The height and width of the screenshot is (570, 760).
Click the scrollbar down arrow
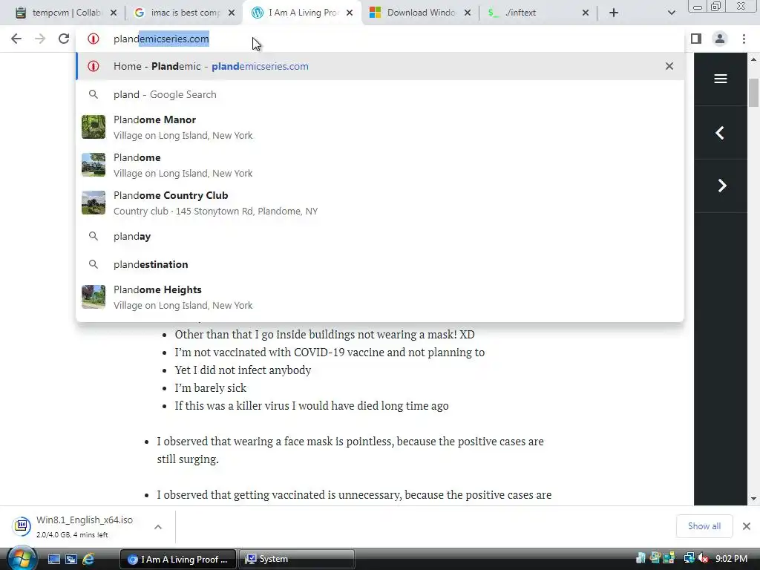(x=753, y=499)
